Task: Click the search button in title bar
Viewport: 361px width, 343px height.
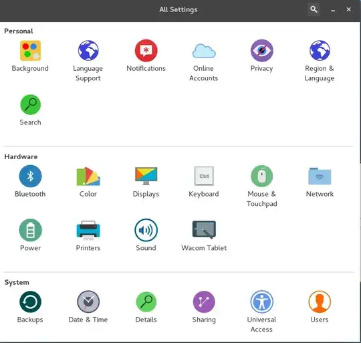Action: click(x=314, y=9)
